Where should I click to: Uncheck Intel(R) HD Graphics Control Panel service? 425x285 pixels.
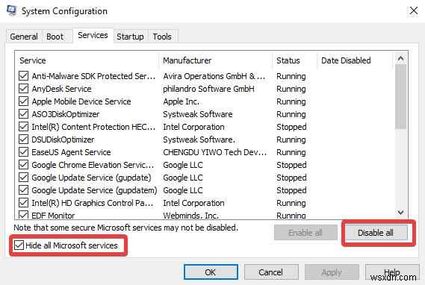coord(24,203)
